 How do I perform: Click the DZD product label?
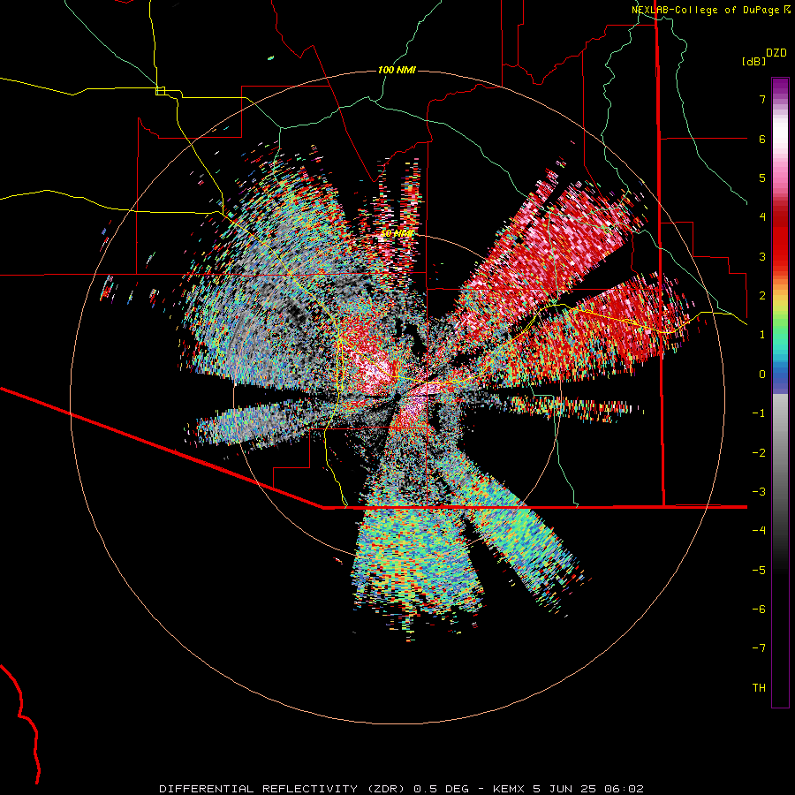(x=776, y=53)
